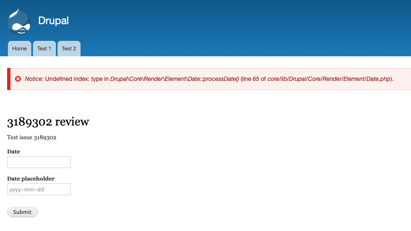Click line number 65 in error message
The width and height of the screenshot is (411, 231).
click(x=256, y=79)
